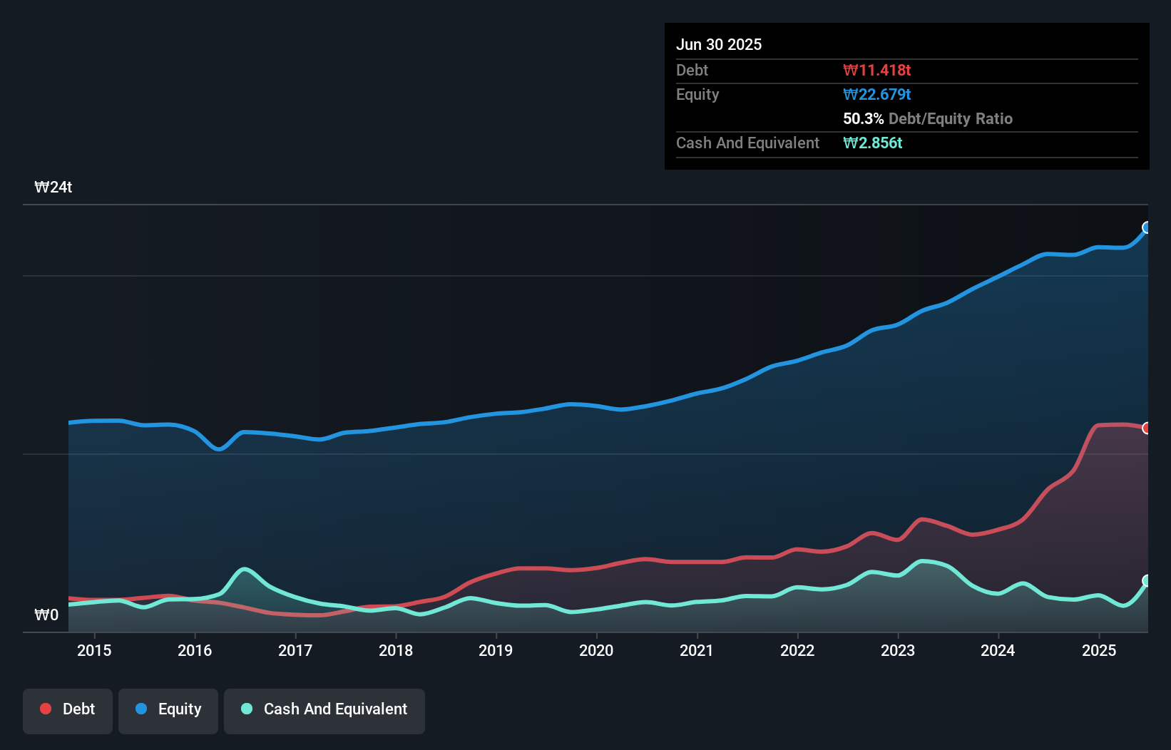Click the ₩22.679t Equity value

point(877,94)
